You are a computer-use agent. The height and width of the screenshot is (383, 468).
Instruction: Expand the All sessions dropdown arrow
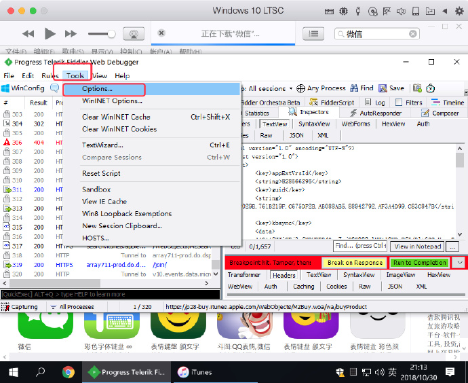click(x=291, y=89)
